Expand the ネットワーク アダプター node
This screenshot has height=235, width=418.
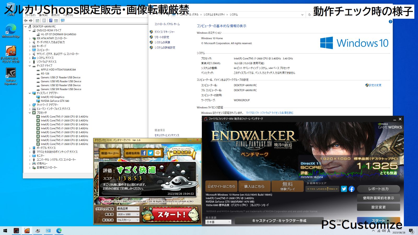click(x=30, y=105)
